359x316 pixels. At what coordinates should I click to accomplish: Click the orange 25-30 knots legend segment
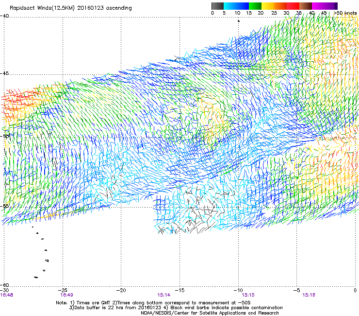[x=280, y=6]
